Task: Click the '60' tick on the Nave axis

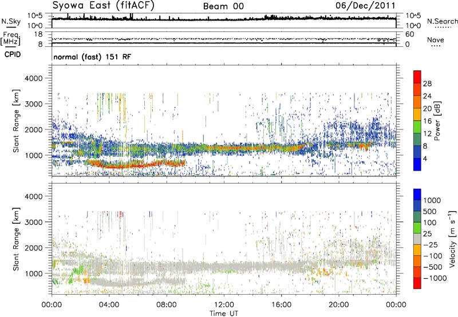Action: (409, 34)
